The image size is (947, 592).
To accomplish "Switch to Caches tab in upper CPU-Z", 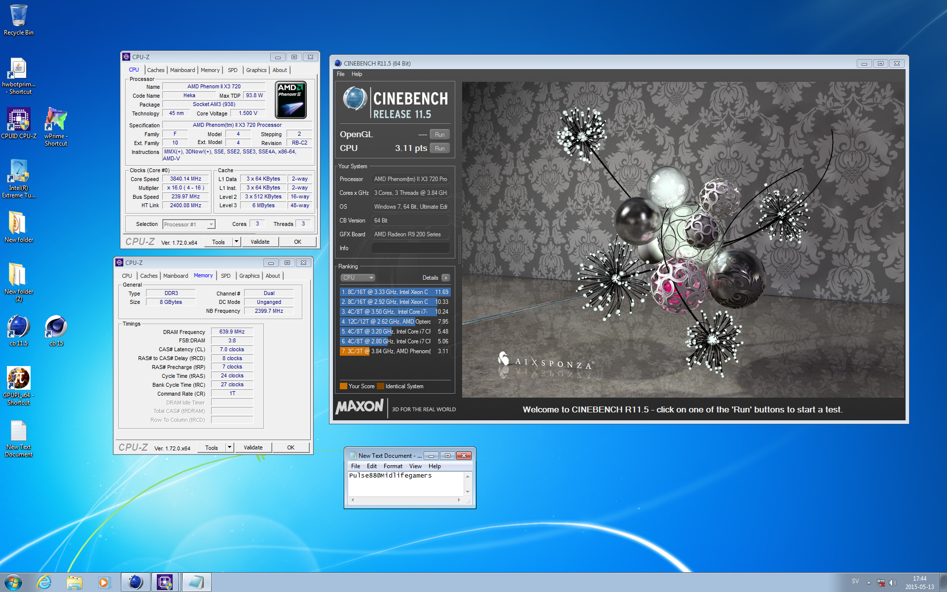I will click(x=155, y=70).
